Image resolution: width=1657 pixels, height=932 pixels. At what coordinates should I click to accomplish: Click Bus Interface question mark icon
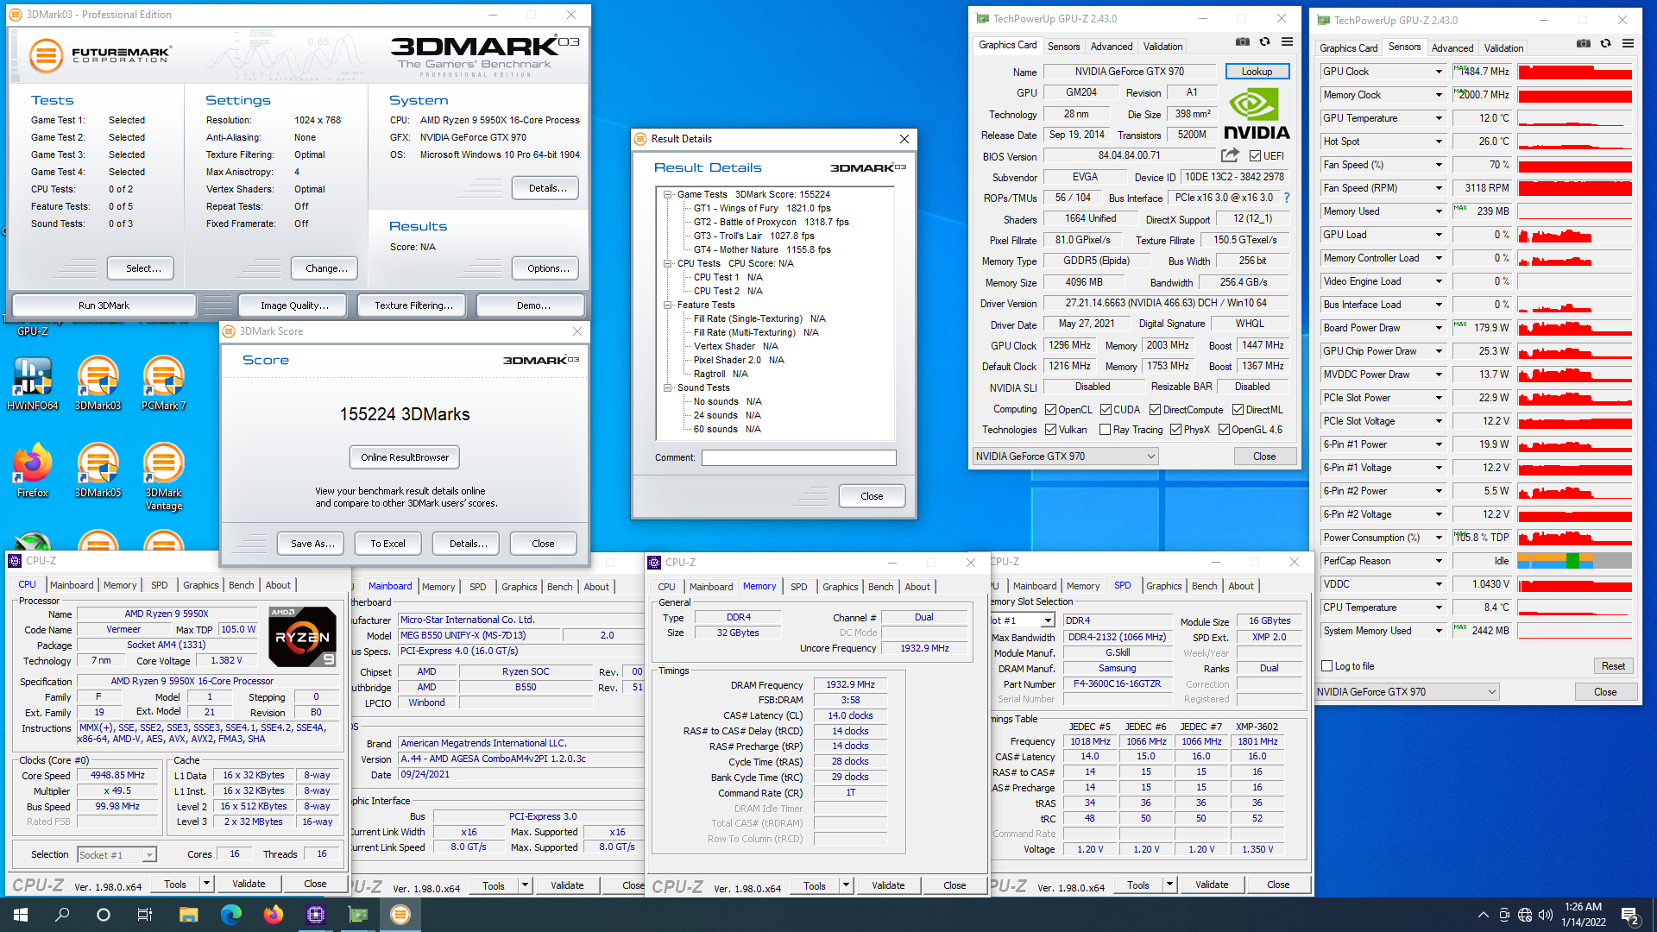[x=1286, y=198]
